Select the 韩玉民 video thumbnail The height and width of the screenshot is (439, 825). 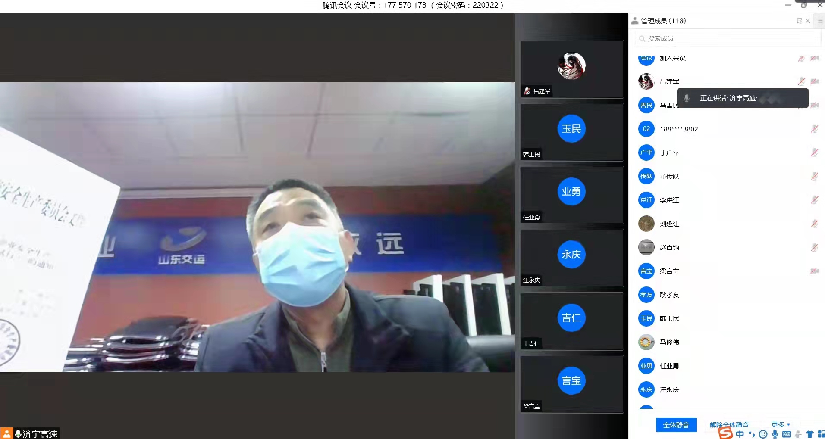(571, 132)
